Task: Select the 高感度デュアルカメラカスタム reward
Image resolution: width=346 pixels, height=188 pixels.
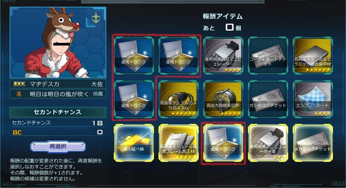Action: coord(178,99)
